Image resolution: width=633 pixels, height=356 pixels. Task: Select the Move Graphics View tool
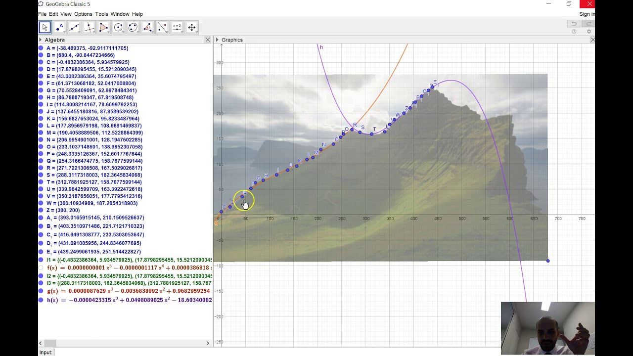pyautogui.click(x=192, y=28)
